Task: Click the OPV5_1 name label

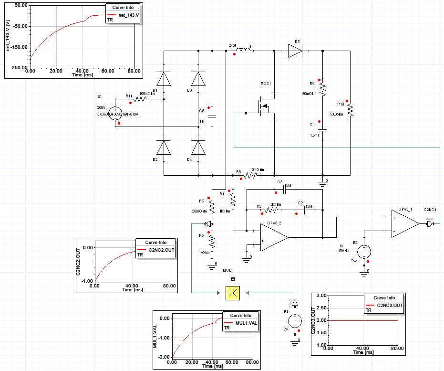Action: [x=405, y=210]
